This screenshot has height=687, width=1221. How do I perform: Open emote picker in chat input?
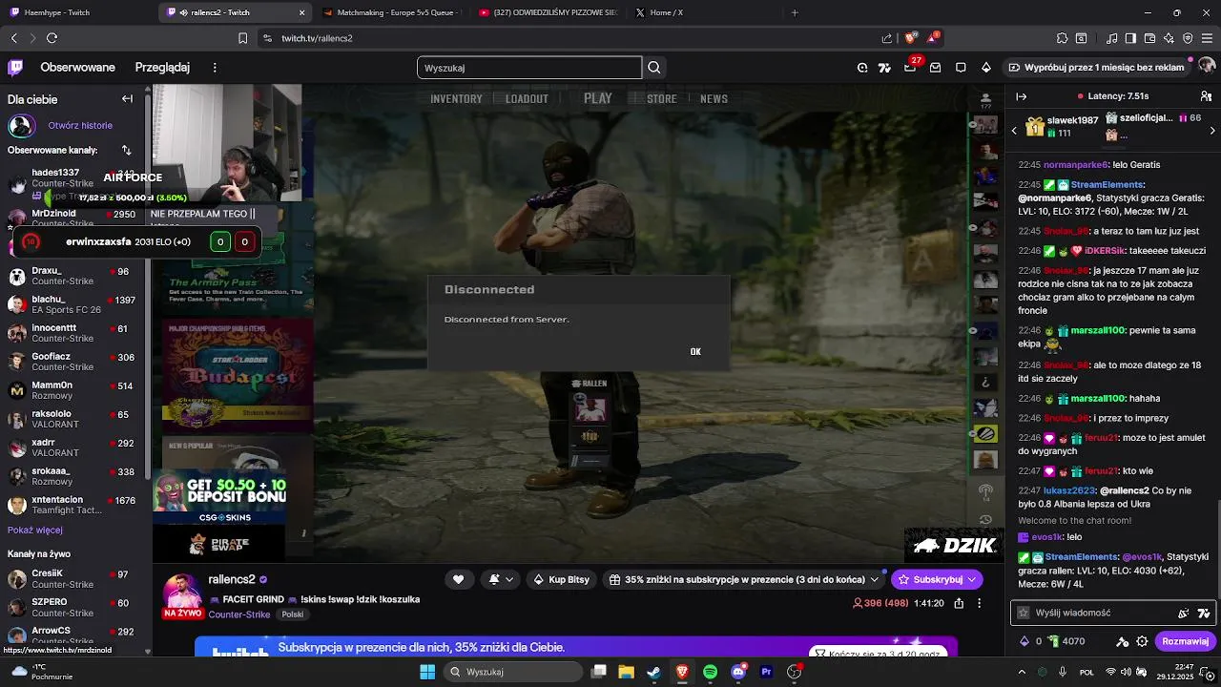point(1184,613)
